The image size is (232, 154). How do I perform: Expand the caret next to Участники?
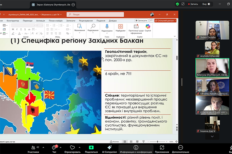43,148
